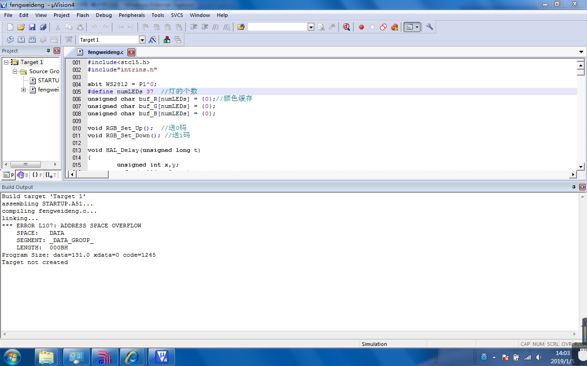Kill all breakpoints icon
Image resolution: width=587 pixels, height=366 pixels.
(x=394, y=27)
